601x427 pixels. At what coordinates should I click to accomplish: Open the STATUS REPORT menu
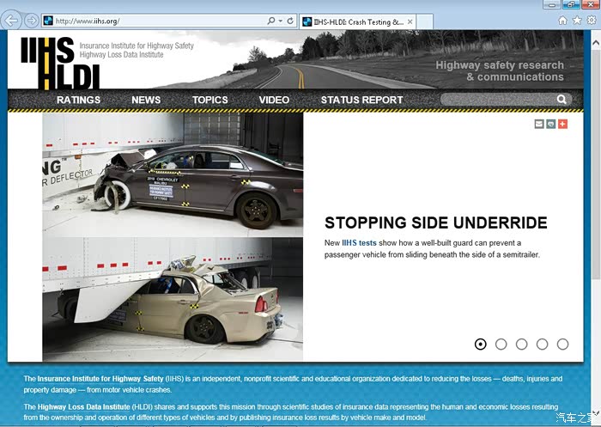click(x=361, y=101)
